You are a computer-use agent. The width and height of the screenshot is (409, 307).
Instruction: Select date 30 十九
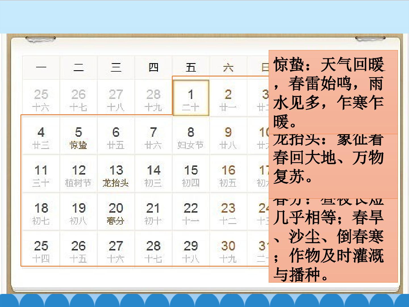228,249
